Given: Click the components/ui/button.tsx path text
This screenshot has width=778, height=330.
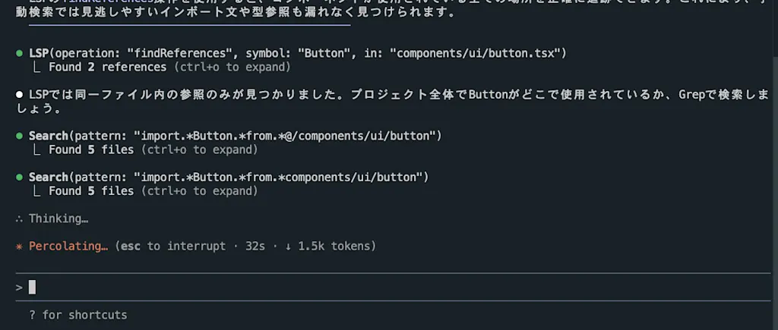Looking at the screenshot, I should tap(479, 54).
